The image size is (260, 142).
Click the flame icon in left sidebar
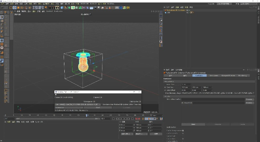point(2,53)
